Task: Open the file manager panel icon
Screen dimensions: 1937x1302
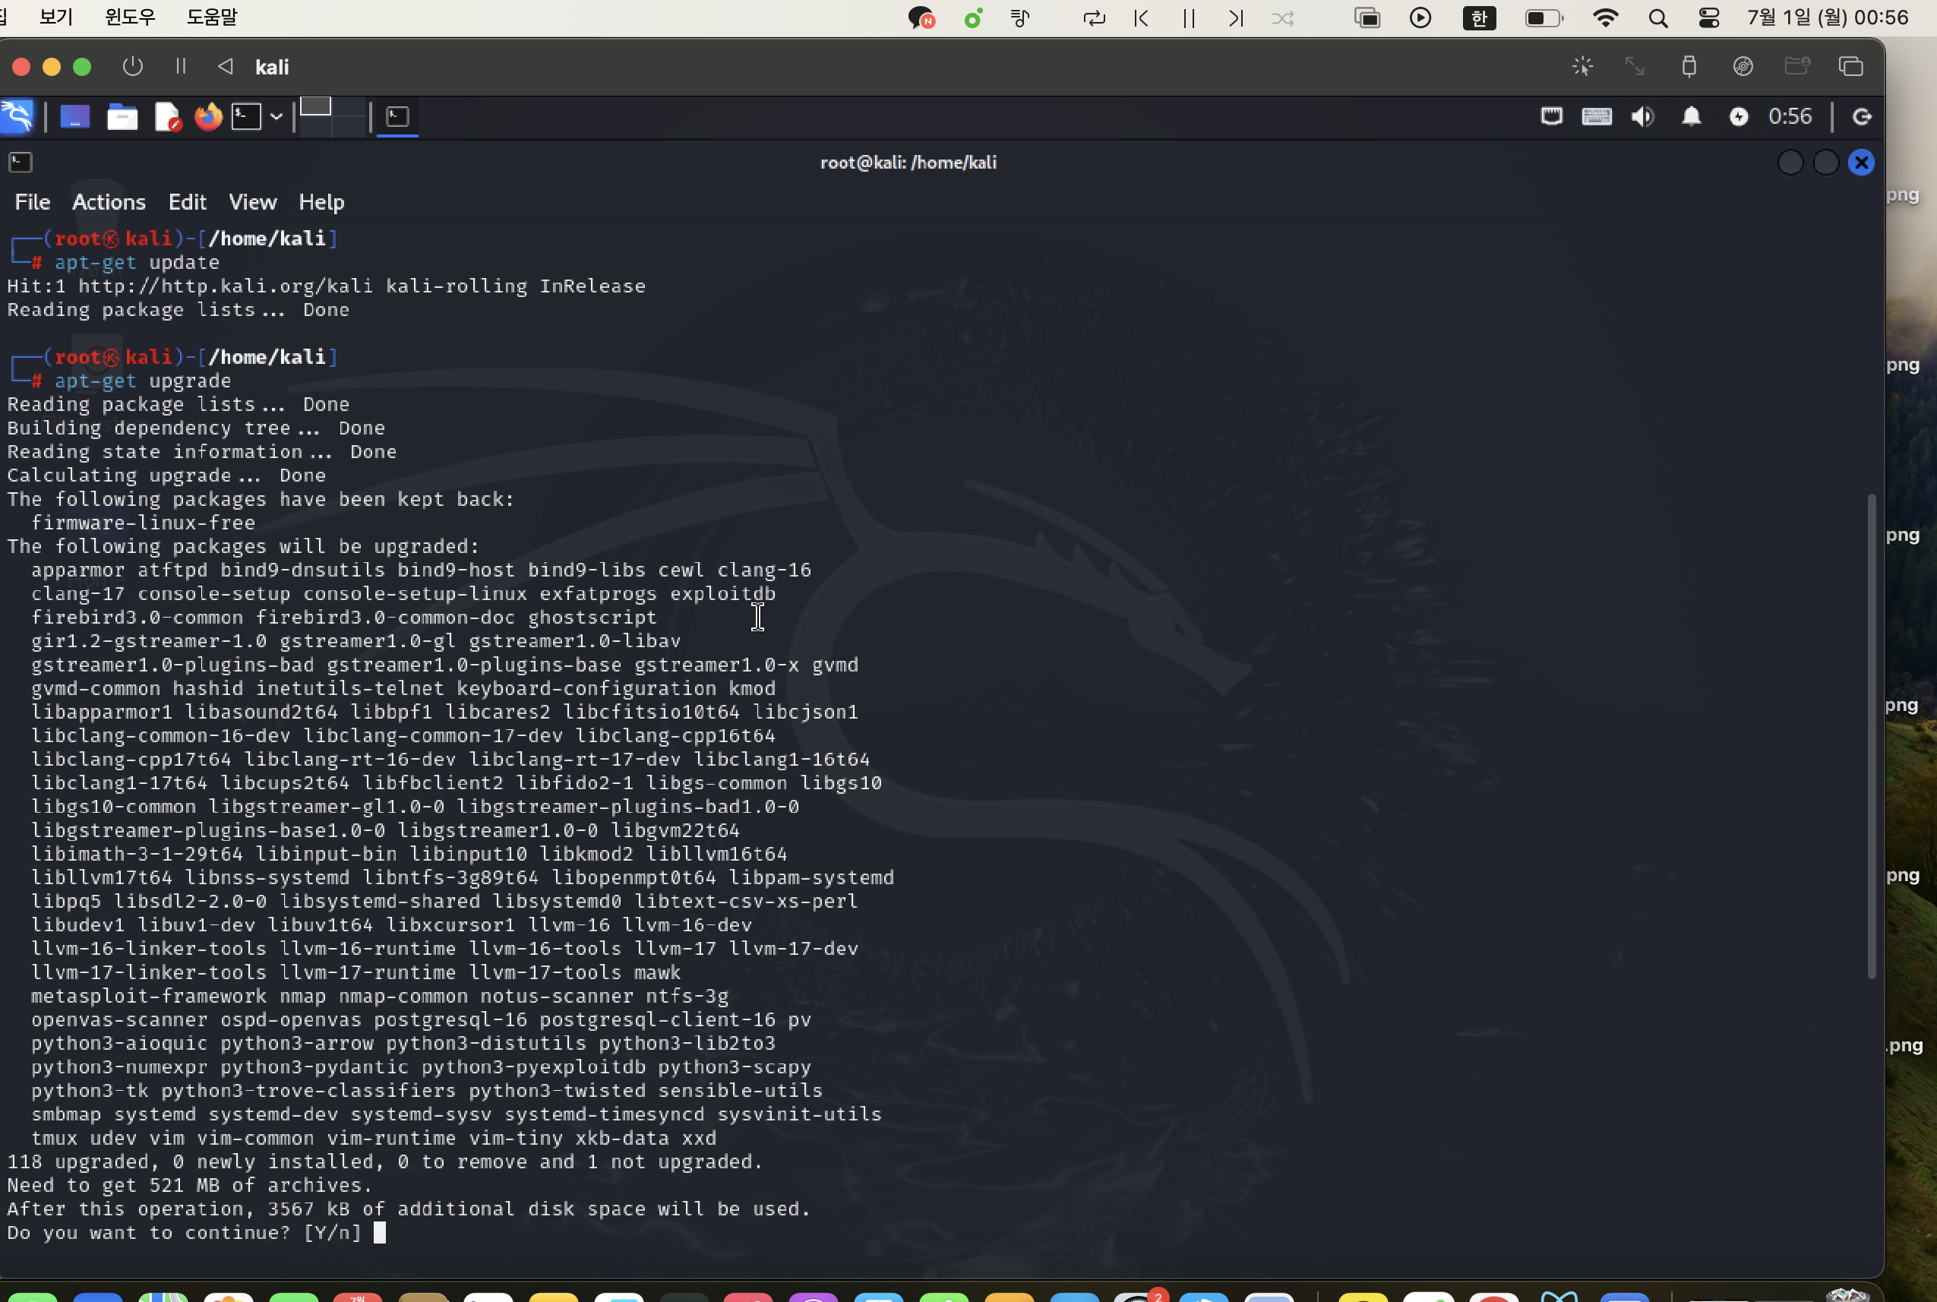Action: (122, 116)
